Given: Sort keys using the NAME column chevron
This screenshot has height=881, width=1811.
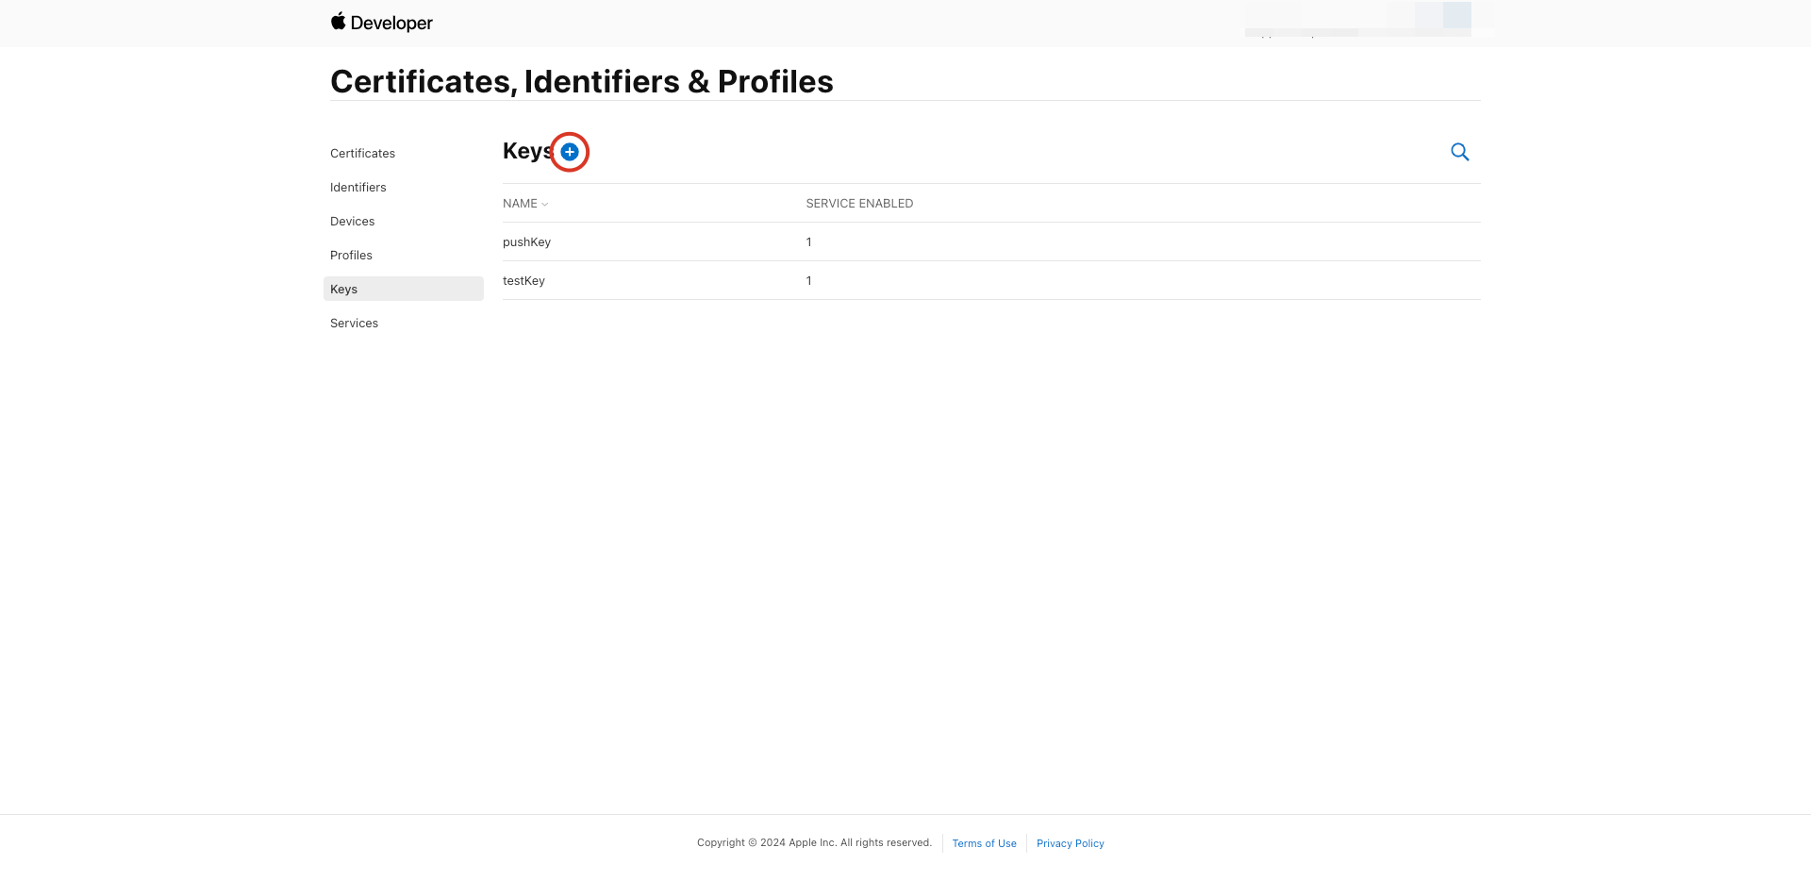Looking at the screenshot, I should tap(544, 204).
